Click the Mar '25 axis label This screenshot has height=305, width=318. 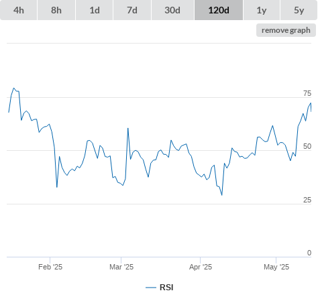click(121, 267)
